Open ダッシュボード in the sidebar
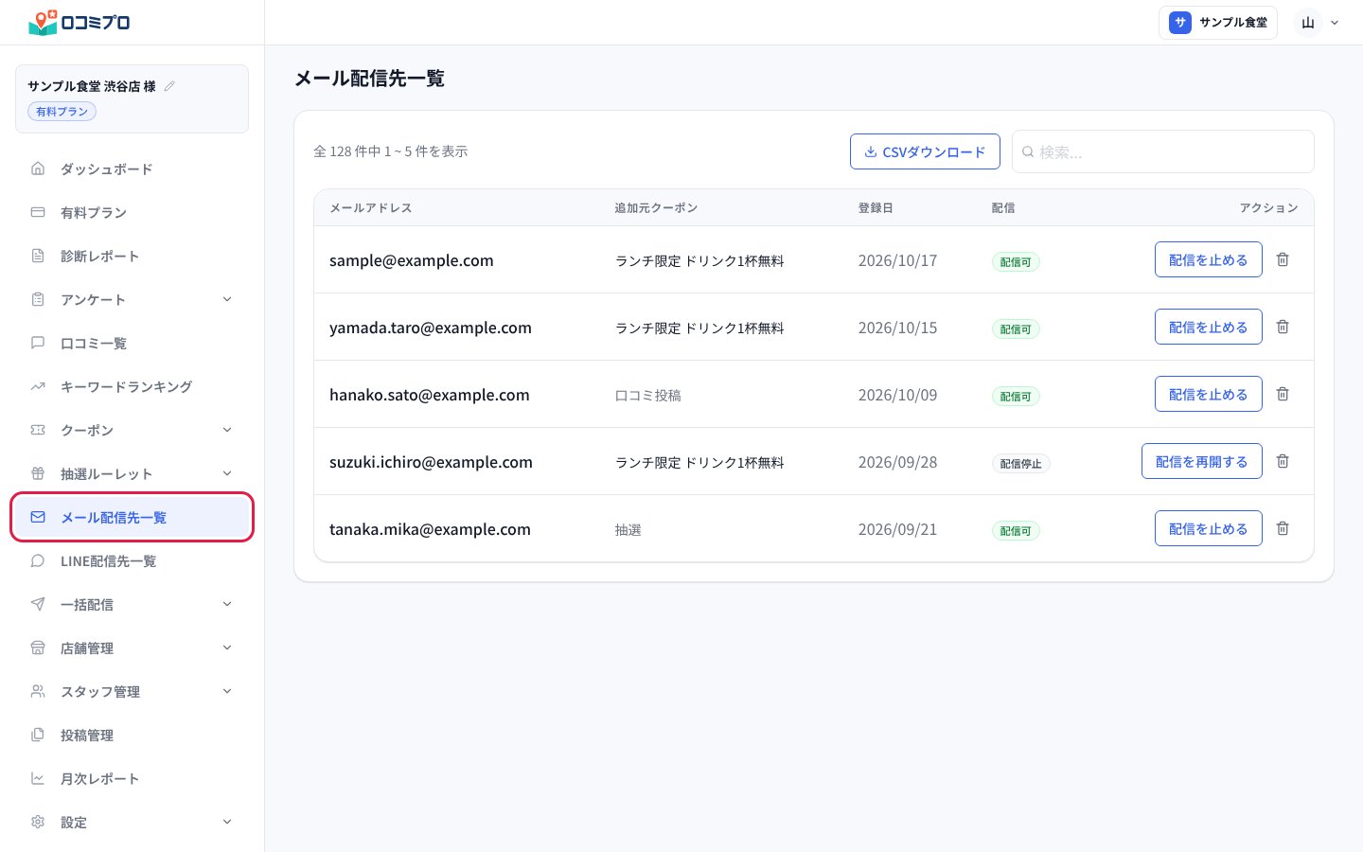 133,169
